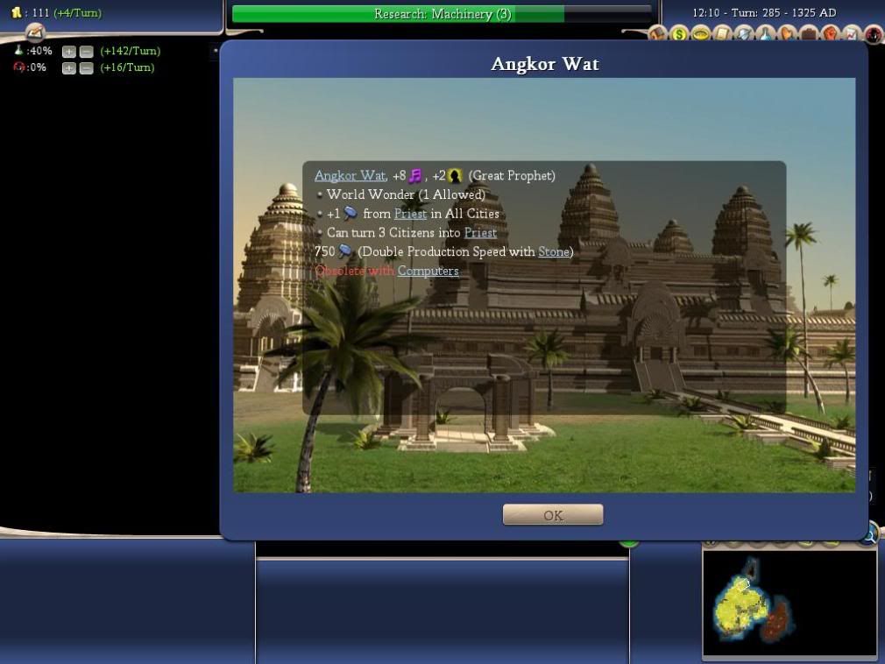Click OK to dismiss Angkor Wat popup

click(x=553, y=514)
